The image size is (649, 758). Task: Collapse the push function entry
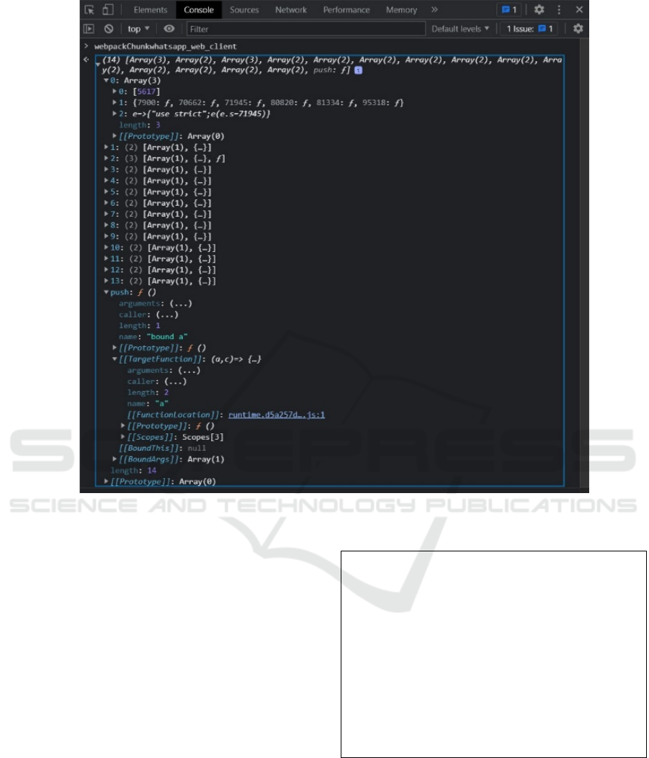point(107,292)
